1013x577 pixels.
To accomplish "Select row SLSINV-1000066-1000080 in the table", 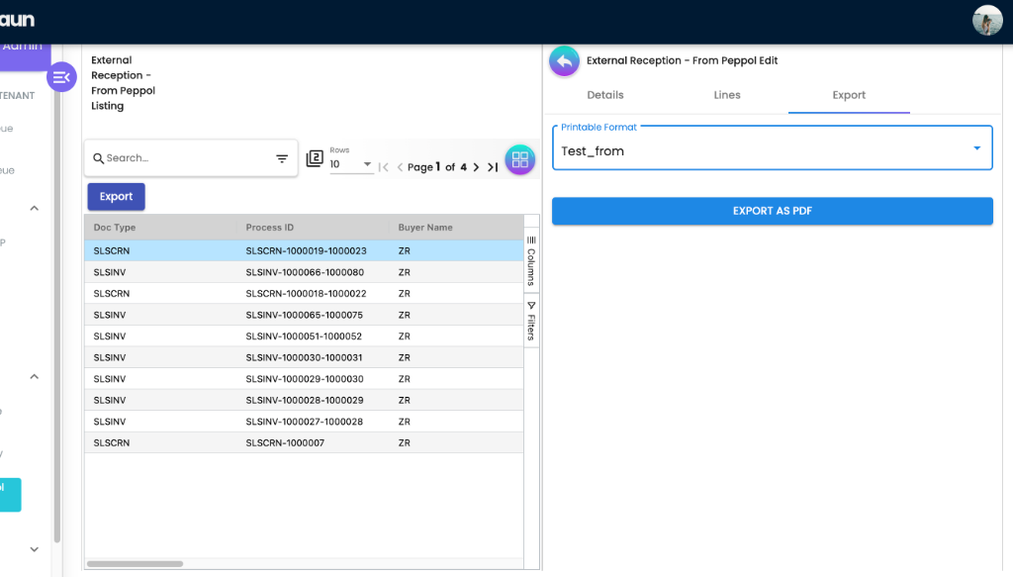I will (297, 272).
